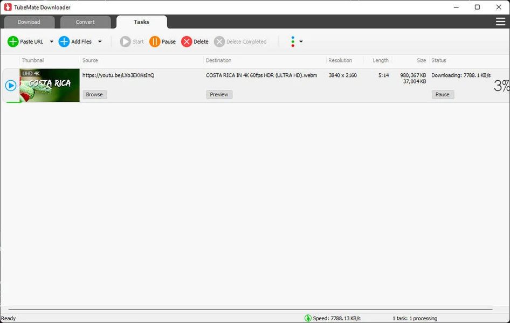
Task: Switch to the Download tab
Action: [x=29, y=22]
